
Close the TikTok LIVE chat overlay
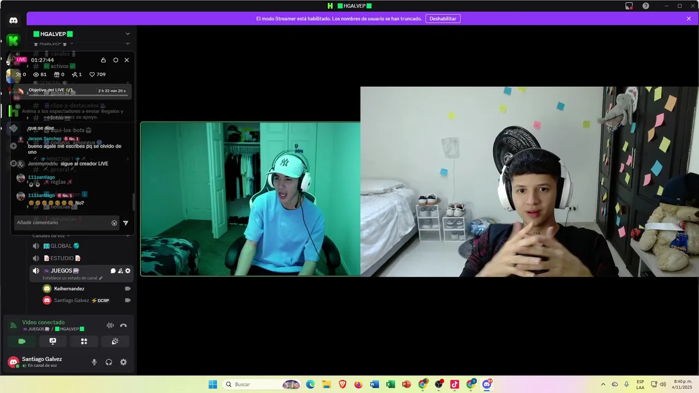(x=127, y=60)
